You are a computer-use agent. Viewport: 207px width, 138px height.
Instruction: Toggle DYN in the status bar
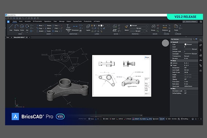coord(149,119)
